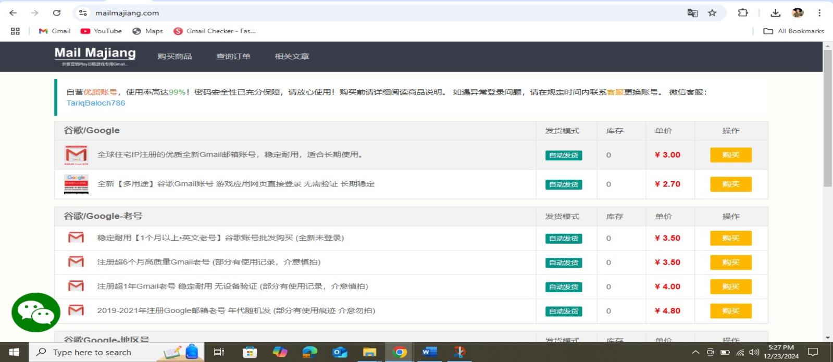Click the TariqBaloch786 WeChat contact link
The image size is (833, 362).
[96, 103]
